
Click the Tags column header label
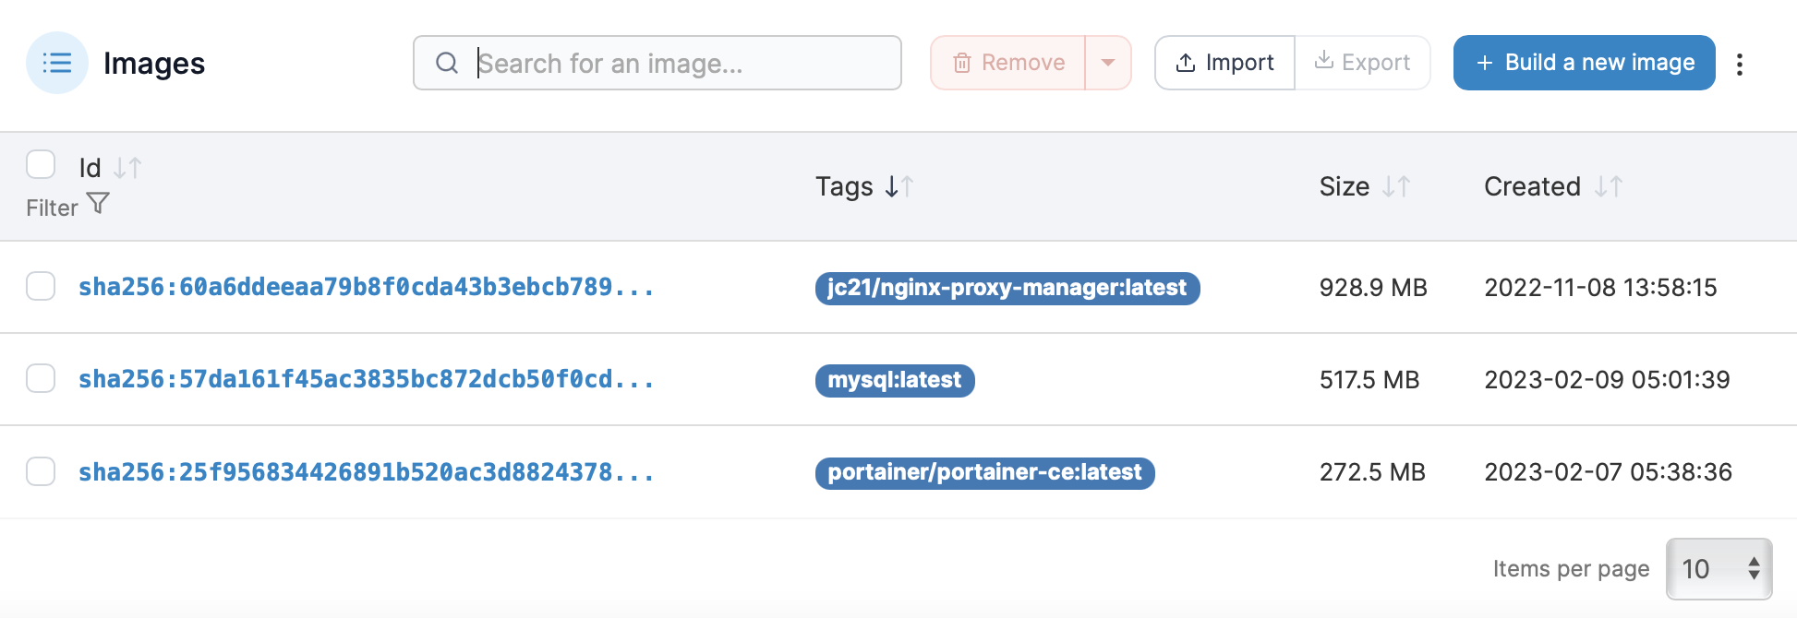tap(844, 187)
